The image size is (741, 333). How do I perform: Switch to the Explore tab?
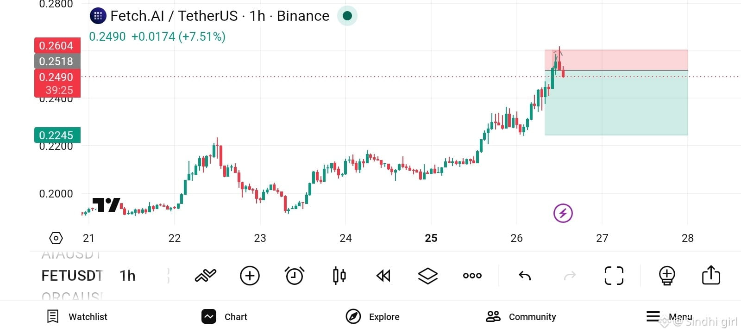coord(373,317)
